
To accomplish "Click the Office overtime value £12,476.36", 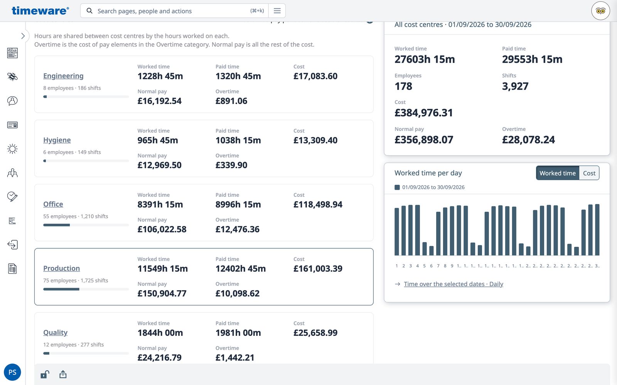I will [238, 229].
